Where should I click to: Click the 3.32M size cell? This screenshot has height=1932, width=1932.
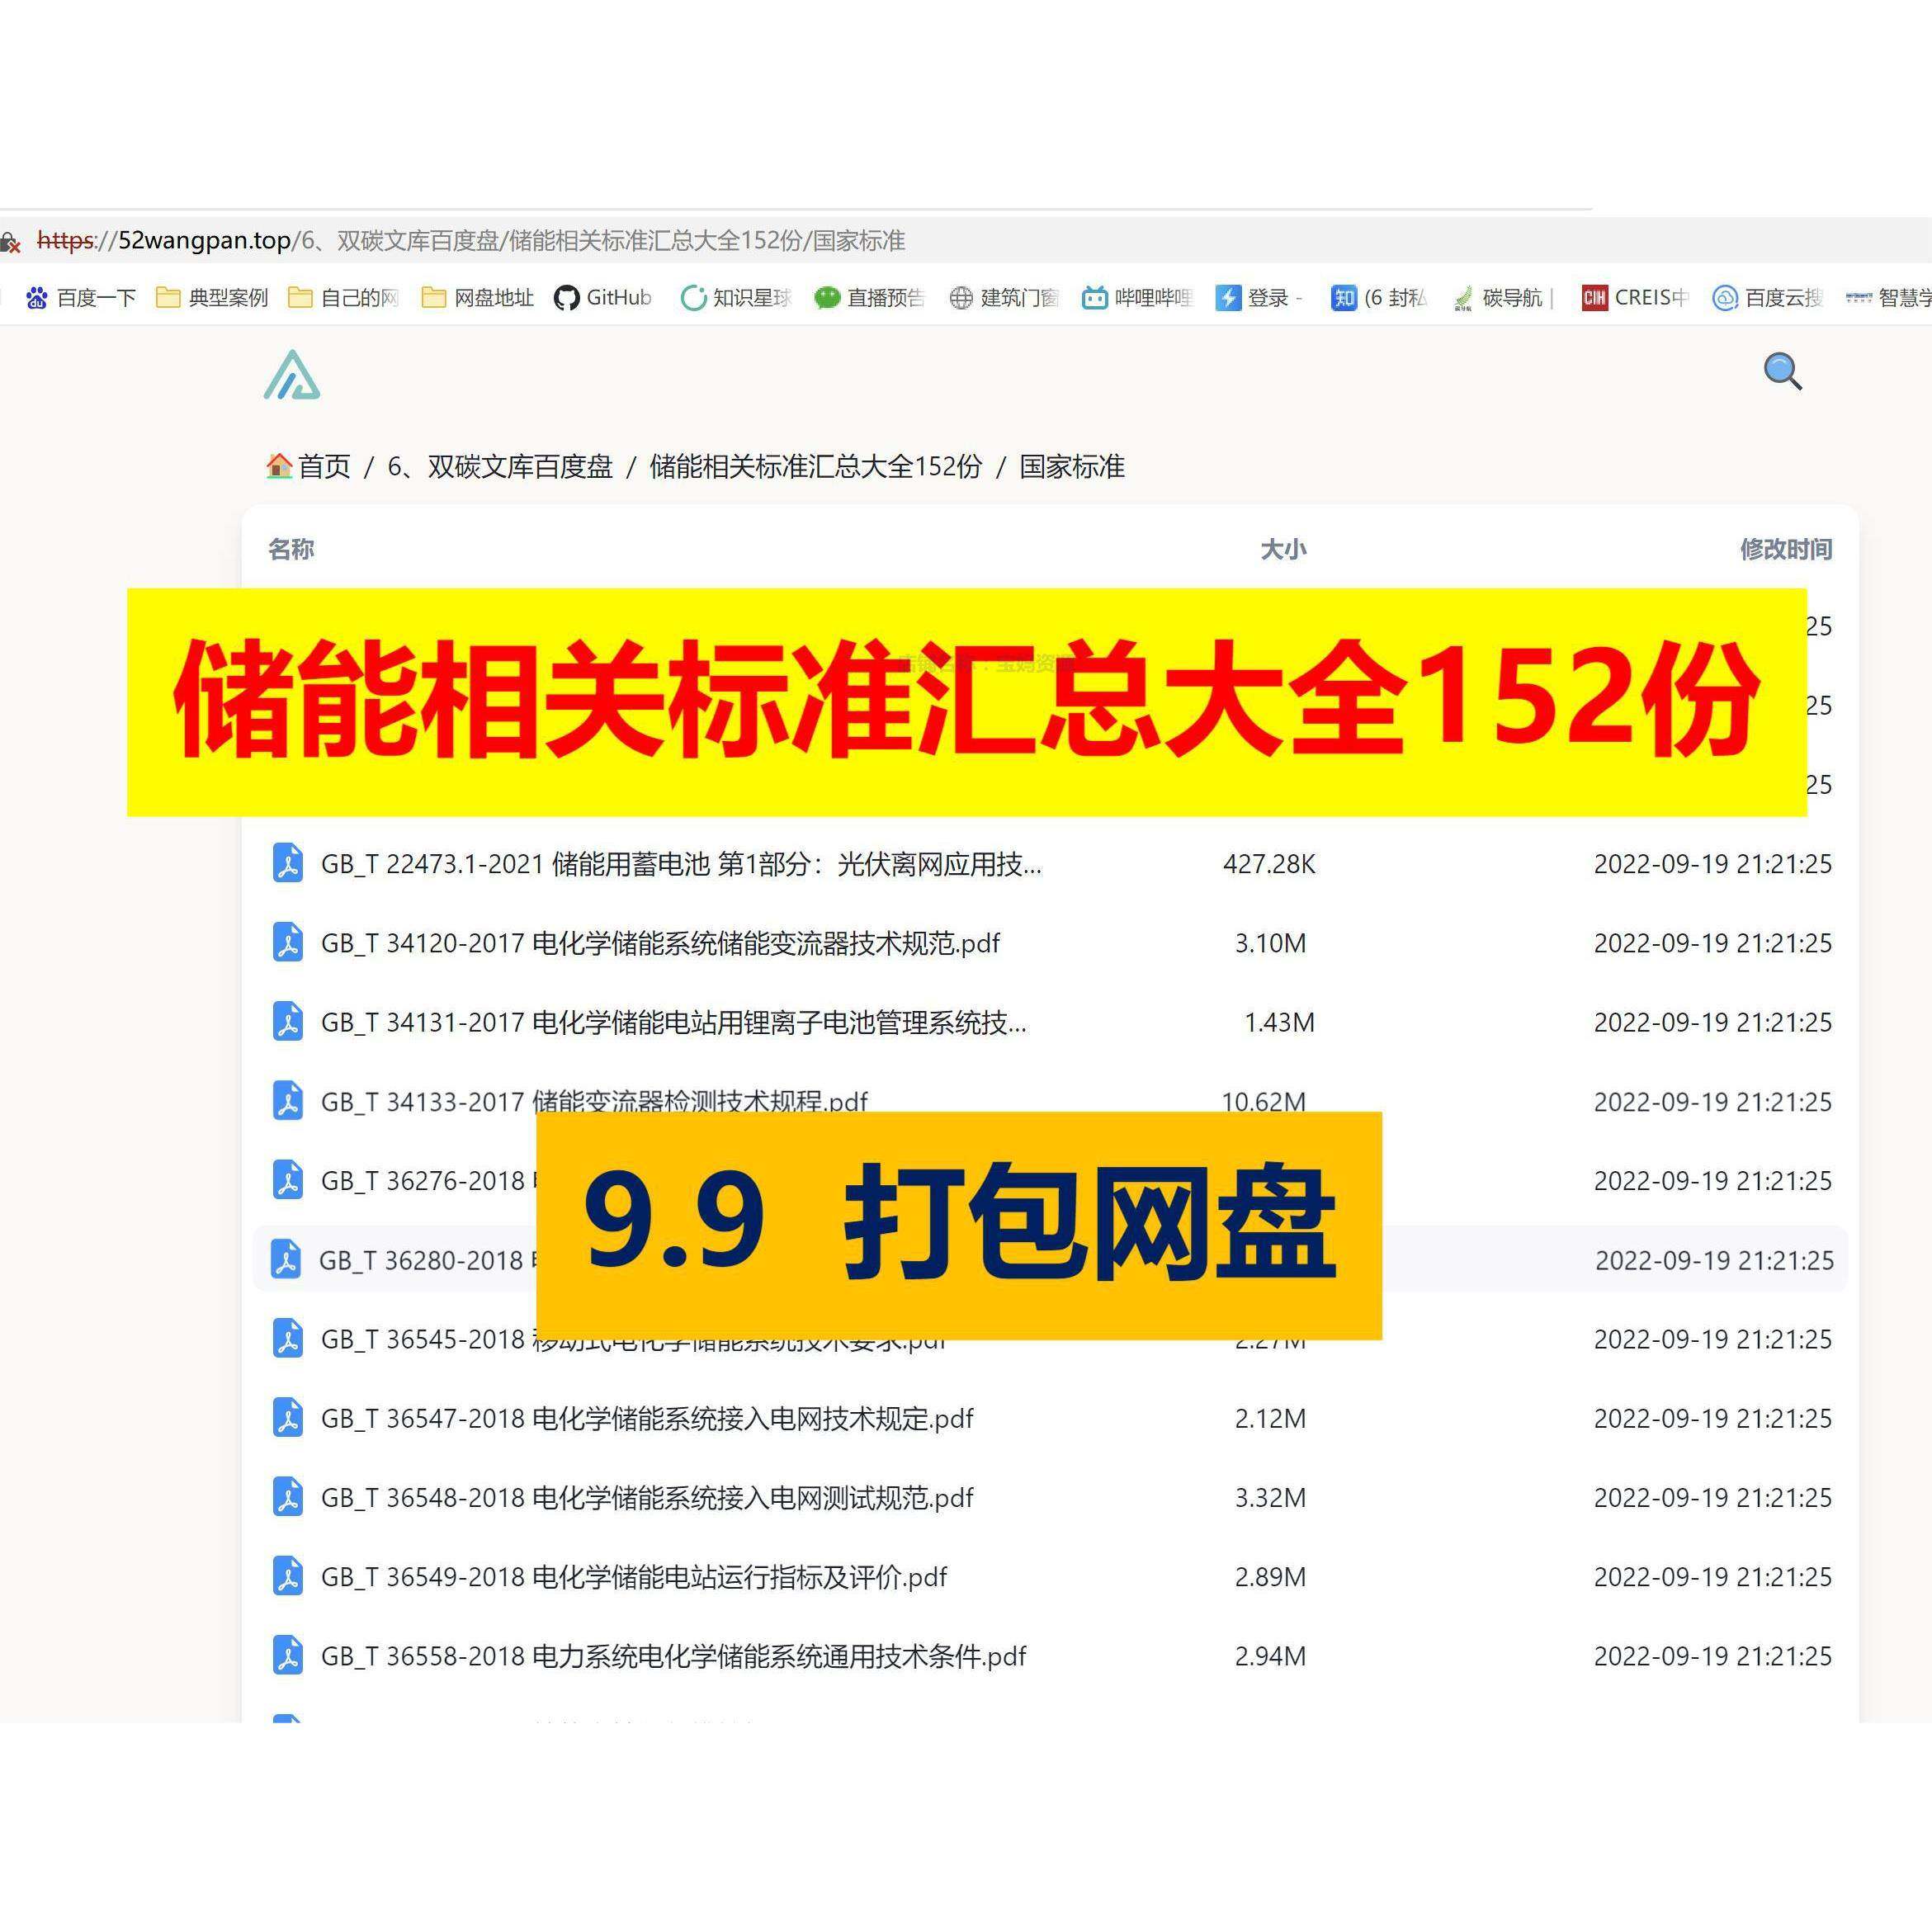[x=1270, y=1497]
